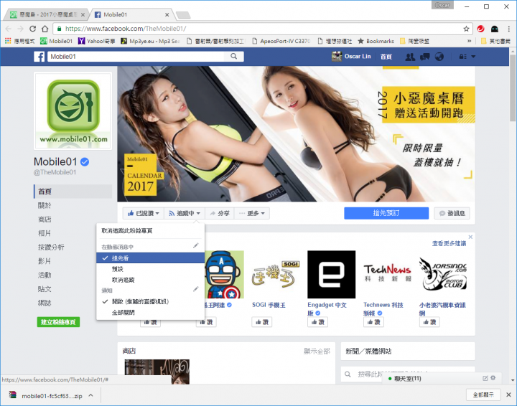Screen dimensions: 517x406
Task: Open Facebook friend requests icon
Action: pos(410,57)
